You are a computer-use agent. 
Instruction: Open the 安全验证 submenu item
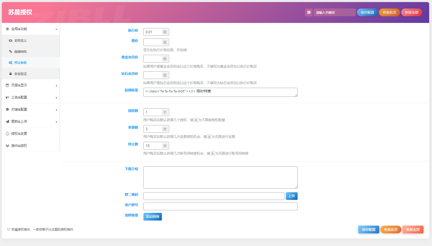coord(31,74)
